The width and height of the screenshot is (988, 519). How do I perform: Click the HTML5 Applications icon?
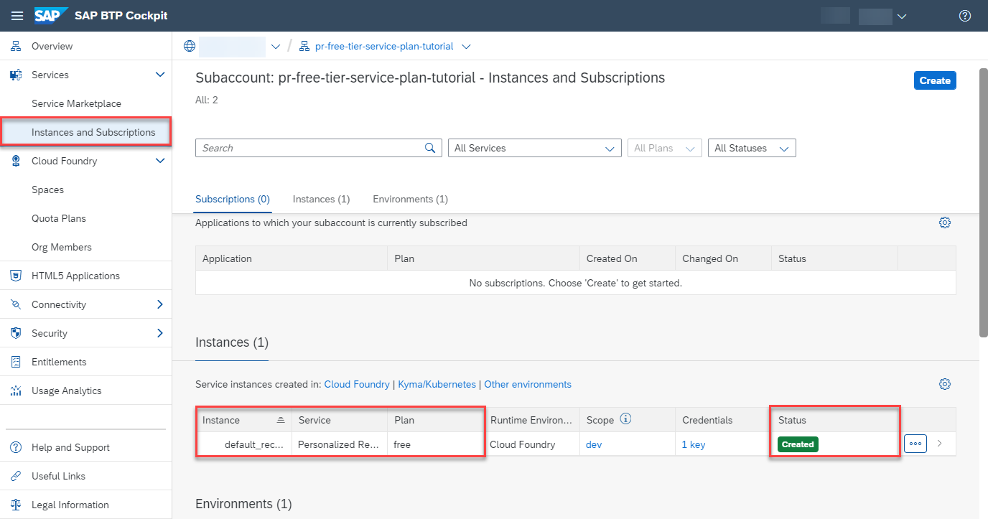[16, 276]
